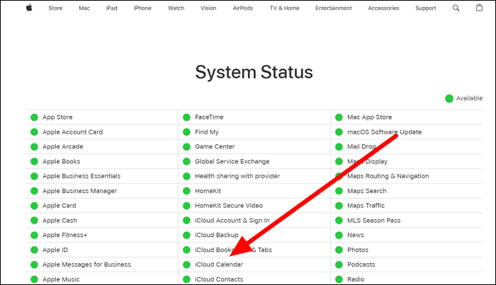Click green status dot next to Apple Arcade

[34, 147]
